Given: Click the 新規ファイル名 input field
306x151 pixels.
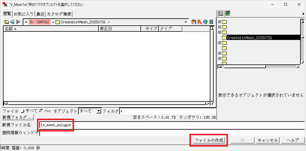Looking at the screenshot, I should click(x=172, y=125).
